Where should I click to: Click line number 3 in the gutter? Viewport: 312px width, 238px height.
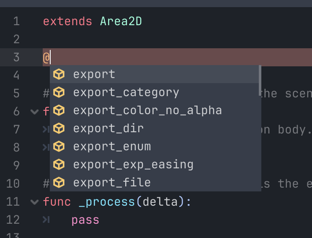pyautogui.click(x=16, y=57)
